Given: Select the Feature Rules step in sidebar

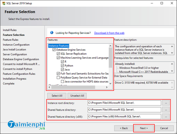Looking at the screenshot, I should tap(11, 40).
